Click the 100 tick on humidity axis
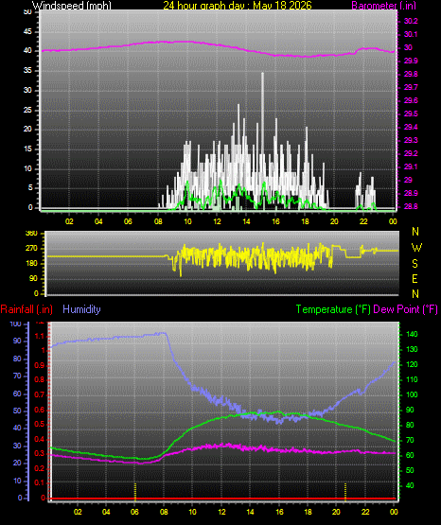Image resolution: width=441 pixels, height=525 pixels. [15, 324]
